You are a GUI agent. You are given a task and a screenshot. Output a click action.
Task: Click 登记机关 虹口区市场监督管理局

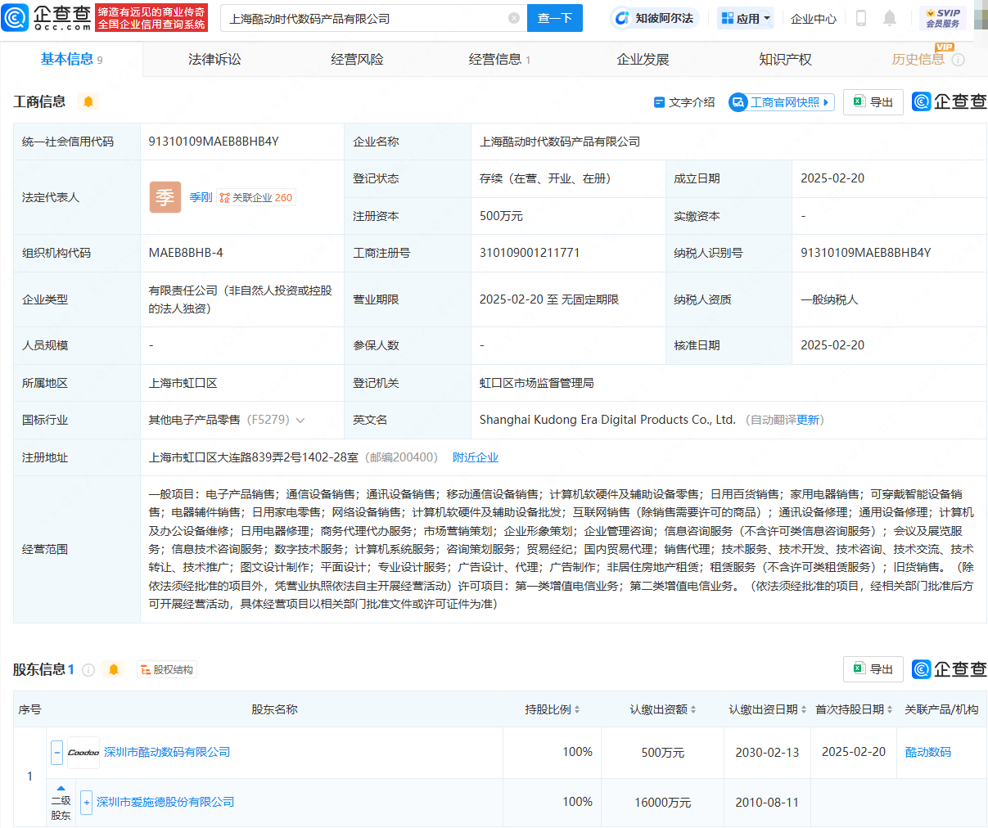point(537,383)
